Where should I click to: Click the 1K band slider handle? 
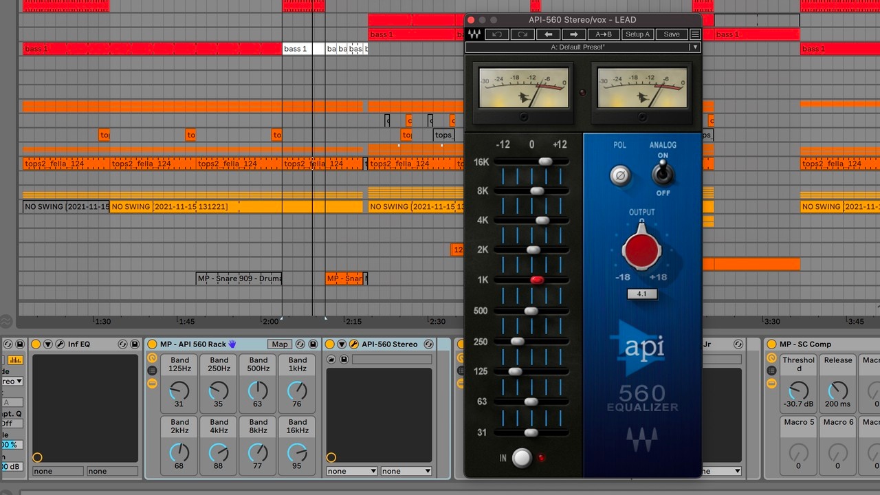pos(537,280)
